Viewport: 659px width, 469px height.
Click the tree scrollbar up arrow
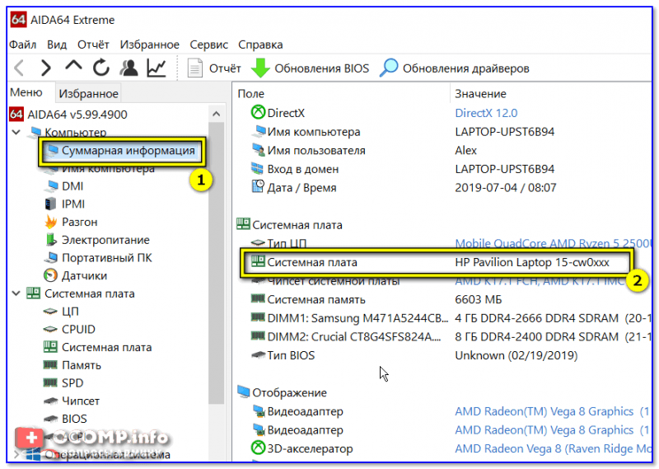click(x=217, y=114)
